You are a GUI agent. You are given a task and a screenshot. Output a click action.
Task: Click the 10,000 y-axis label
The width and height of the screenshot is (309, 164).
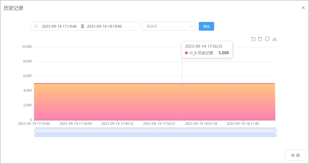pos(27,47)
